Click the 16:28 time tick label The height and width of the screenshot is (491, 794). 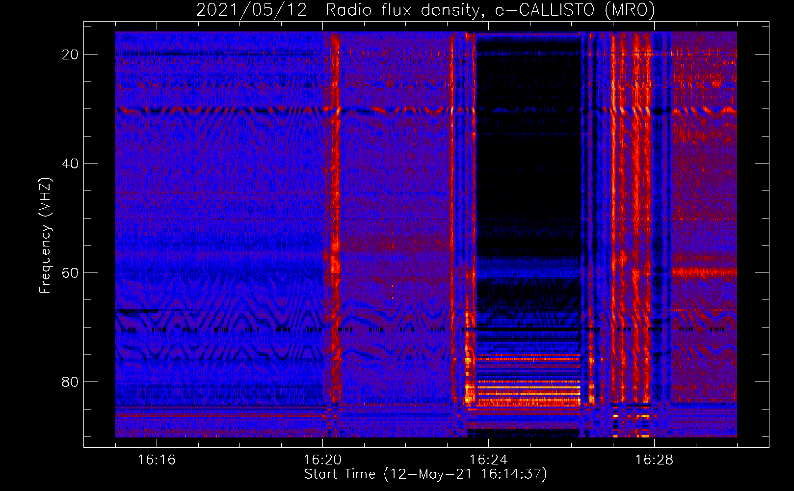(654, 460)
